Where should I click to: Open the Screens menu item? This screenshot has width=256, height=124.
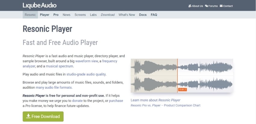pyautogui.click(x=80, y=15)
